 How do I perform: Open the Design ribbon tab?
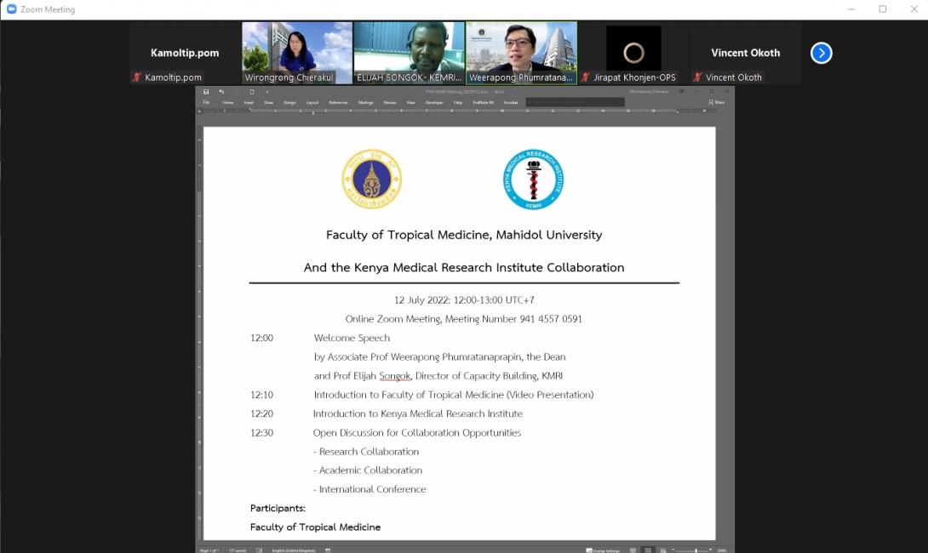point(290,102)
